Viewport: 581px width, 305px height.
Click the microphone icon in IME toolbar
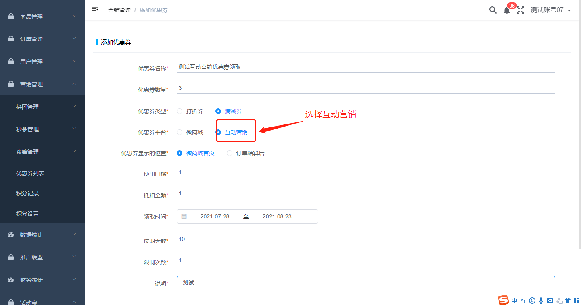coord(541,301)
